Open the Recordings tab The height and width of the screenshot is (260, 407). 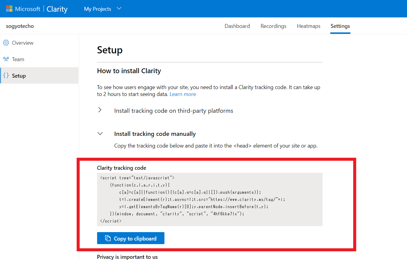pos(273,26)
